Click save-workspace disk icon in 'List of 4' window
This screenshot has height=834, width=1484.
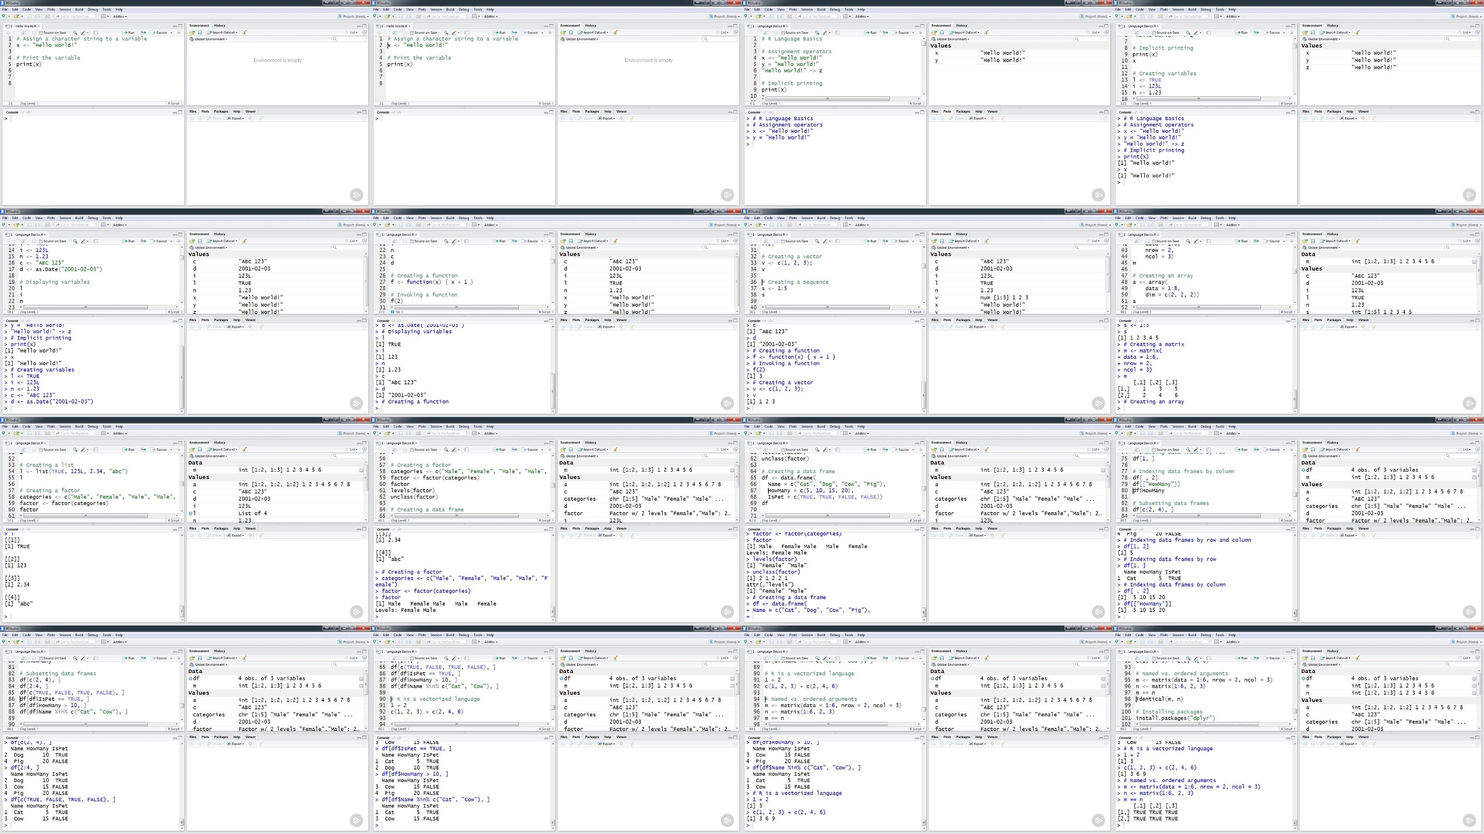click(200, 449)
